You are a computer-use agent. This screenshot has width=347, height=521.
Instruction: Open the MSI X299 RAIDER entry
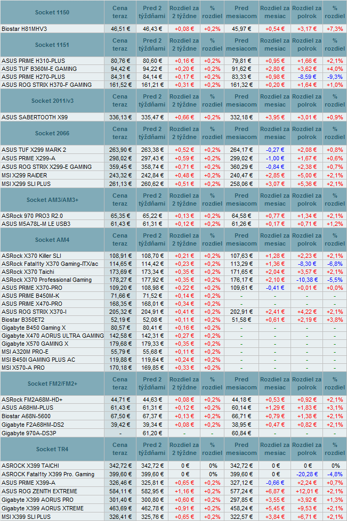click(26, 175)
